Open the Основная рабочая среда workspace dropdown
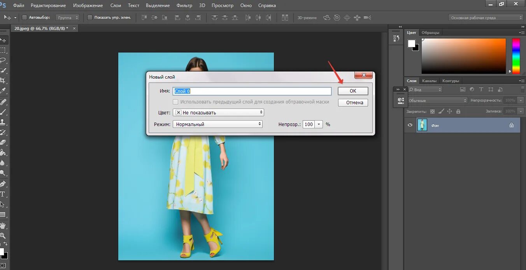This screenshot has height=270, width=526. [x=486, y=18]
